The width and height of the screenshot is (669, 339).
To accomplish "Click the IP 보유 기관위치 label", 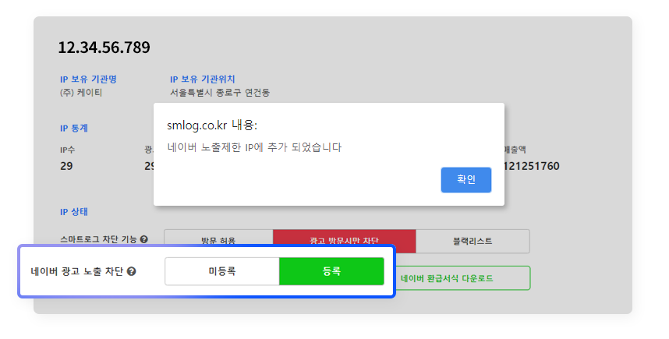I will [202, 79].
